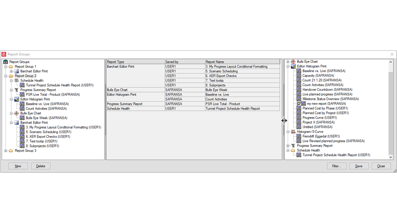Select Project X (SAFRANSA) in right tree
Image resolution: width=397 pixels, height=223 pixels.
point(319,122)
